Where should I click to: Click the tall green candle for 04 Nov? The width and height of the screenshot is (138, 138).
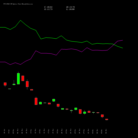click(18, 79)
